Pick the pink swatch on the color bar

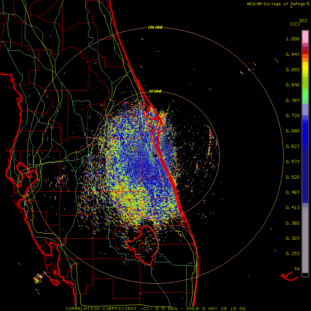click(x=305, y=37)
